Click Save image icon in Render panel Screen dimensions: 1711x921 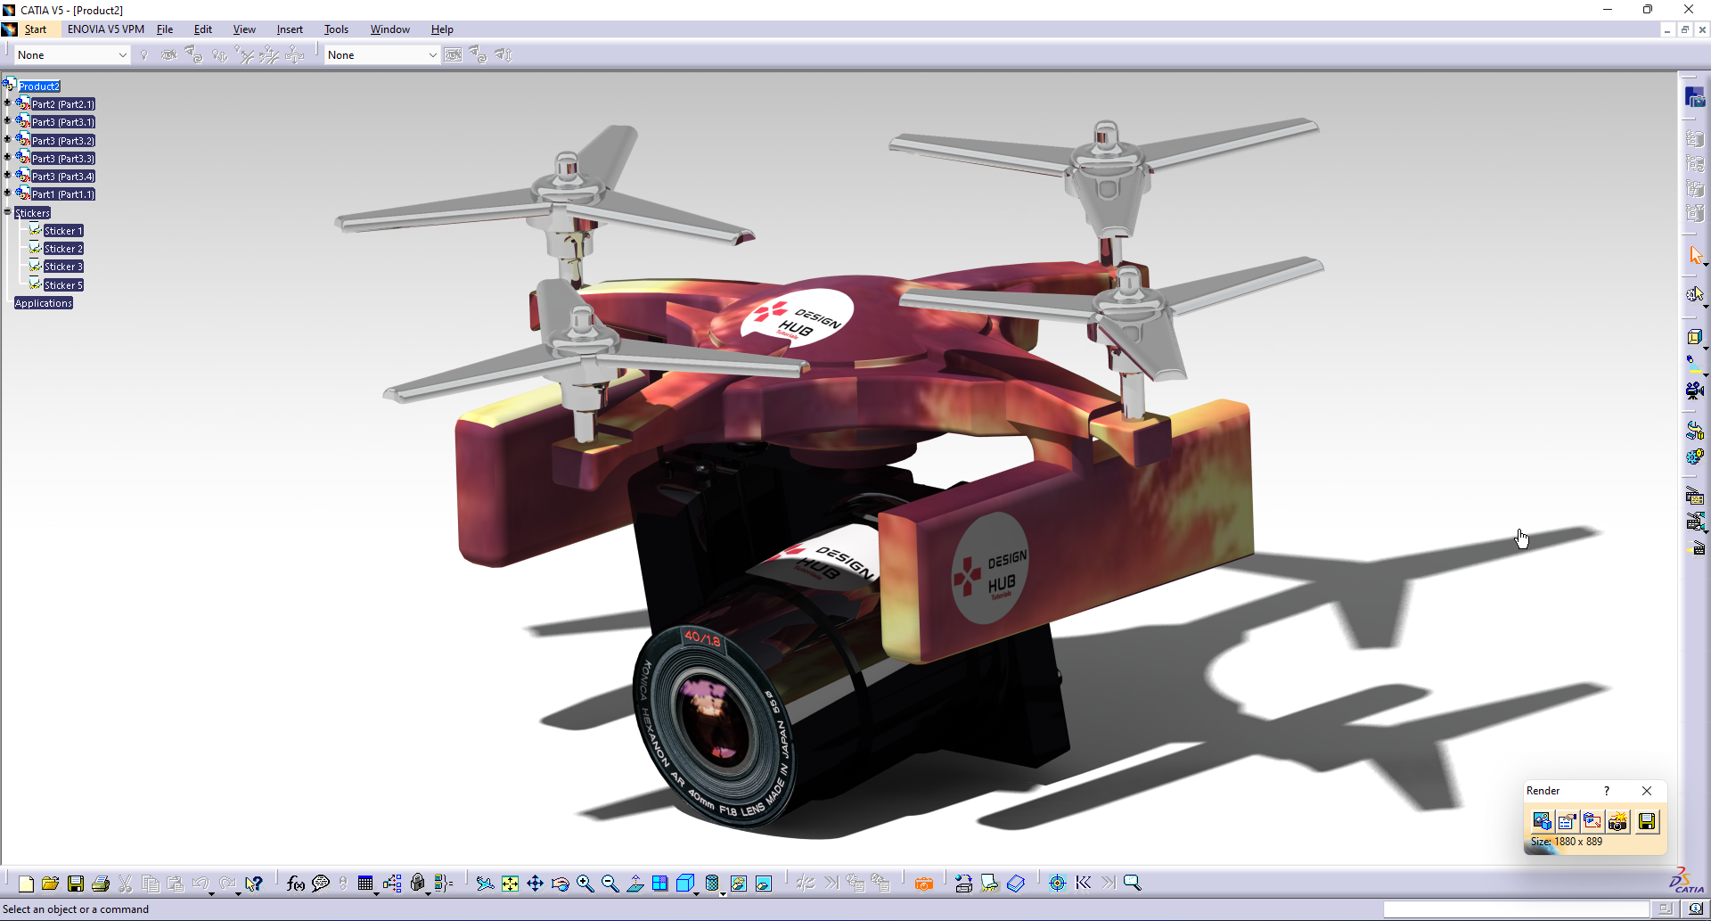coord(1647,821)
